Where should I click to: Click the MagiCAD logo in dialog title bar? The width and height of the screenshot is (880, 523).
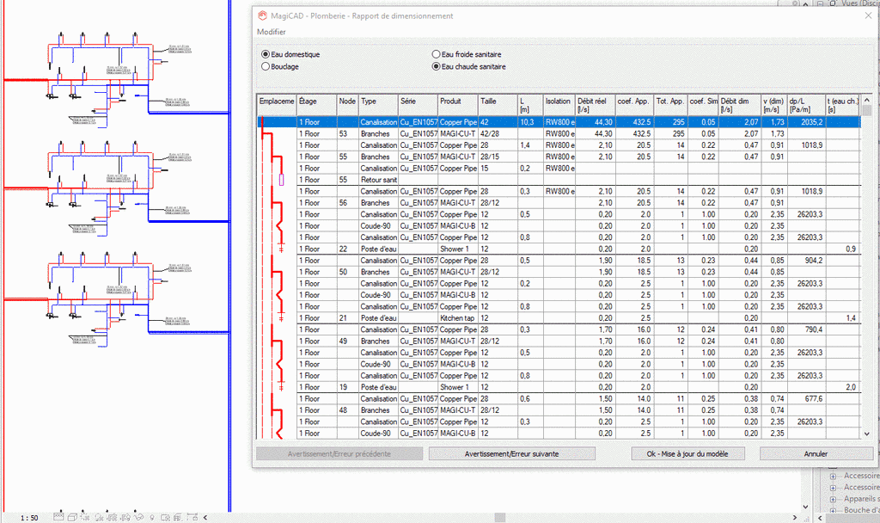(262, 15)
